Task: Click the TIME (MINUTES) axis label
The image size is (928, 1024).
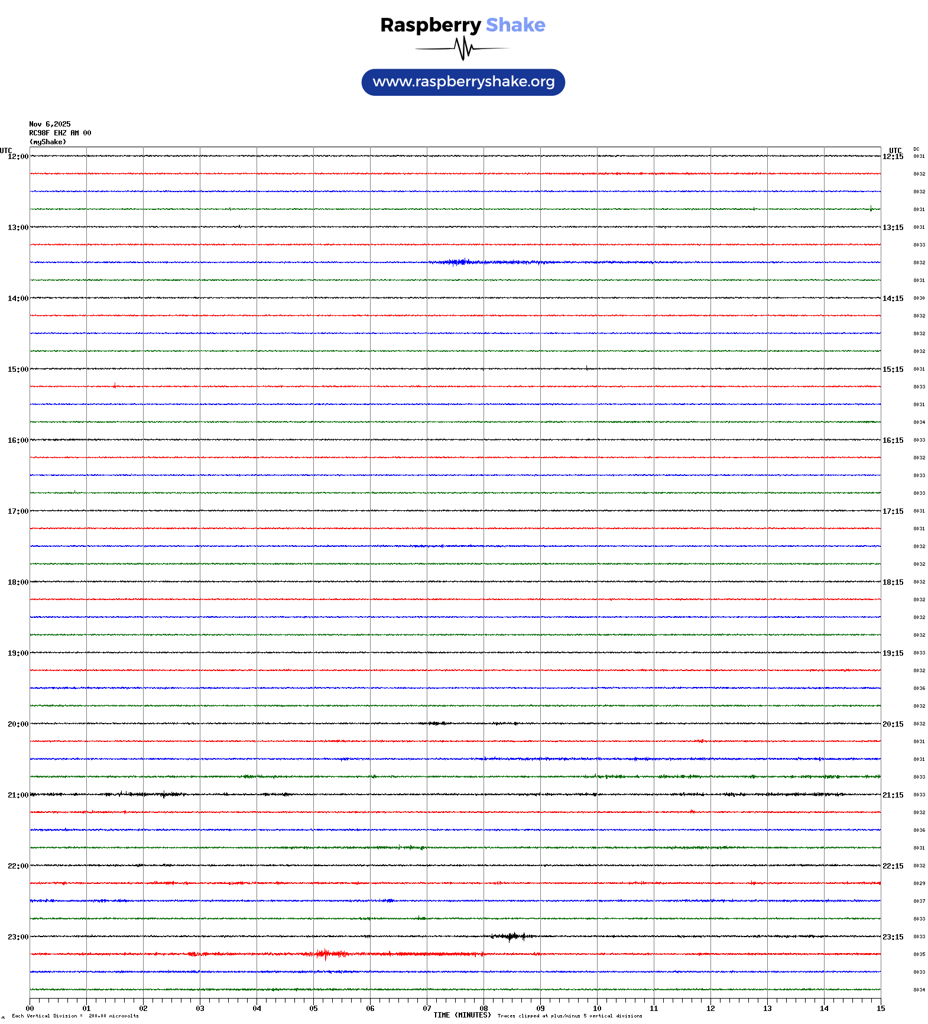Action: coord(462,1015)
